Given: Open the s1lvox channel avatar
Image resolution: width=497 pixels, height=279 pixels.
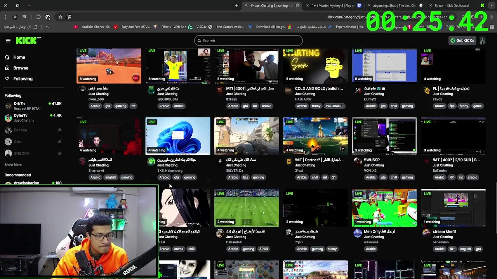Looking at the screenshot, I should 427,91.
